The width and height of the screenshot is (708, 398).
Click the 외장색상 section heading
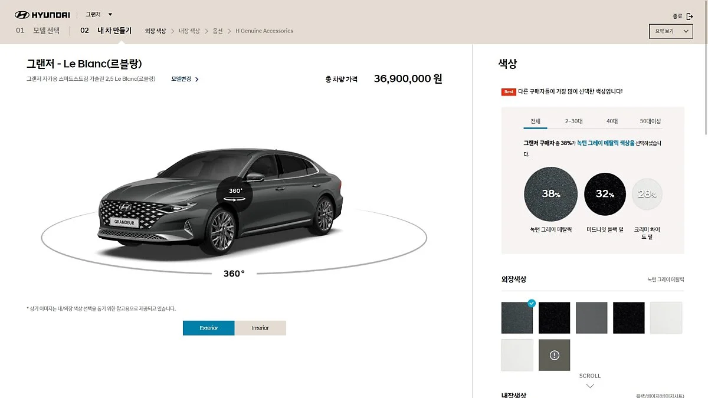514,279
